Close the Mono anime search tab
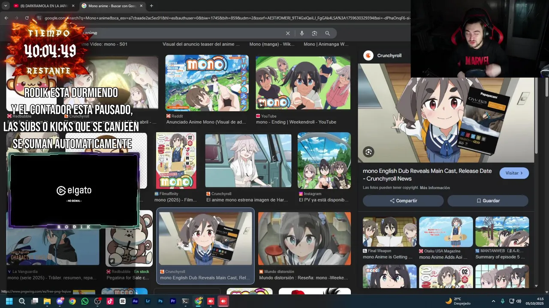Image resolution: width=549 pixels, height=308 pixels. [141, 6]
